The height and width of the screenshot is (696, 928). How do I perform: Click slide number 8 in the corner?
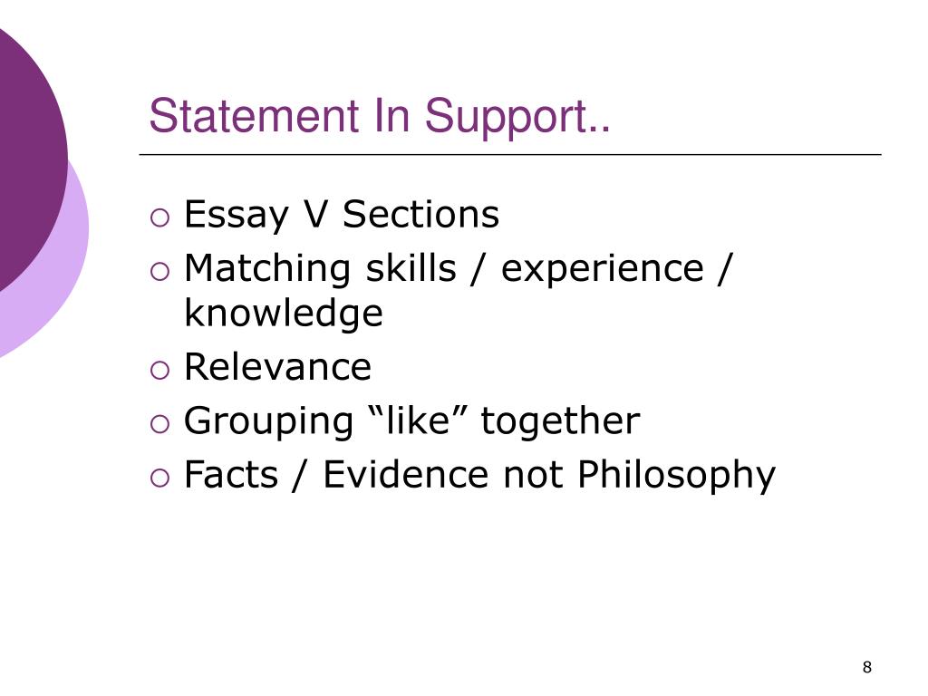pos(867,668)
